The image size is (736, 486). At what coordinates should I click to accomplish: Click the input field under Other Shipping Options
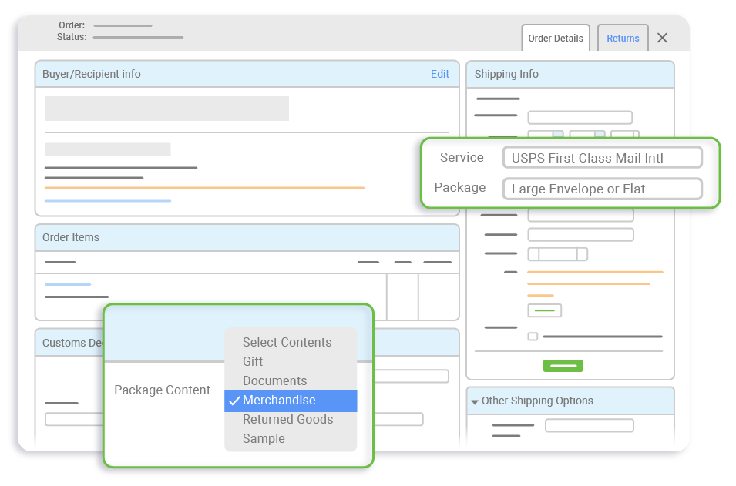coord(589,425)
